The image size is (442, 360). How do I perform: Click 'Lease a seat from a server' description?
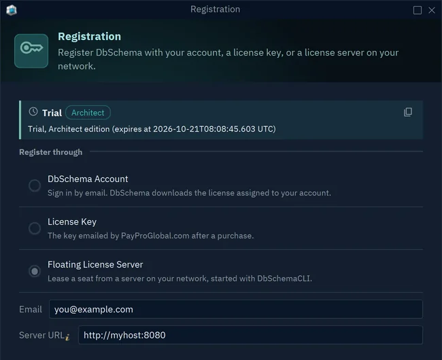(180, 278)
